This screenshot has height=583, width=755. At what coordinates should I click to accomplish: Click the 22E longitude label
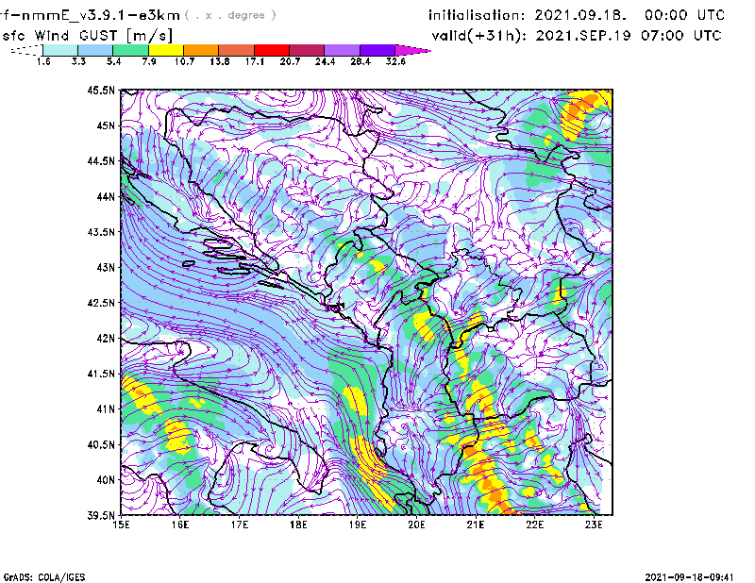534,525
